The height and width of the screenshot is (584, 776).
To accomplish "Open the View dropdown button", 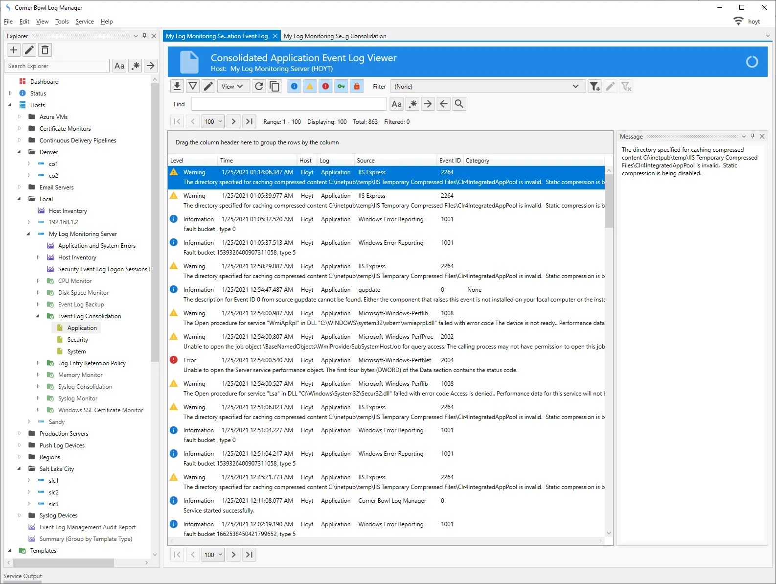I will pos(232,87).
